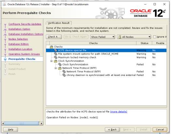Collapse the Clock Synchronization tree group
The image size is (171, 134).
pos(51,61)
